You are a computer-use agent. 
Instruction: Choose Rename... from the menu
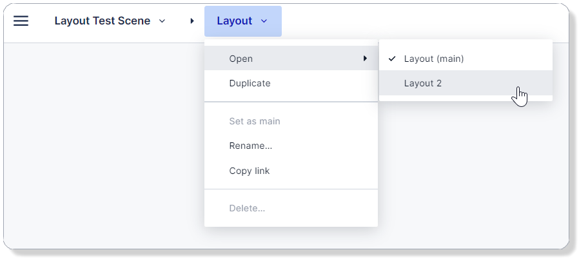(250, 146)
